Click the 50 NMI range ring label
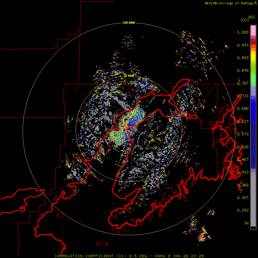The width and height of the screenshot is (258, 258). coord(129,76)
